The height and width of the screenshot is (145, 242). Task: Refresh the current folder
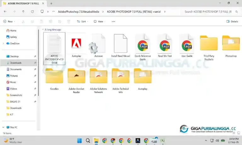tap(32, 12)
